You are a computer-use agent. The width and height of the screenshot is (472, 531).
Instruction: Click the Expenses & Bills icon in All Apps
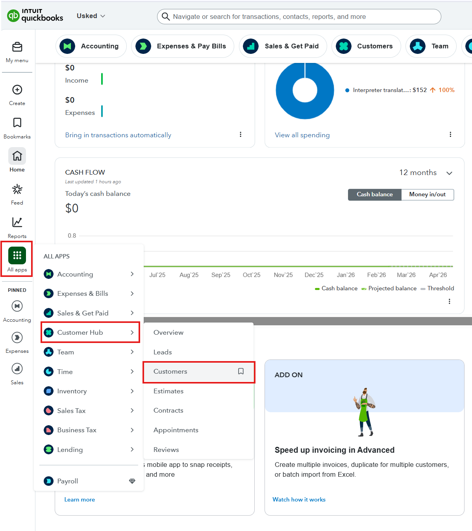click(x=49, y=293)
